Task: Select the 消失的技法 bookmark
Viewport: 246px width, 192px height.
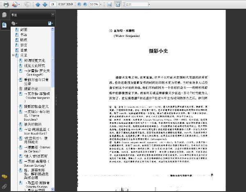Action: tap(33, 124)
